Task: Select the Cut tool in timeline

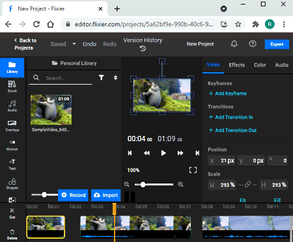Action: (12, 213)
